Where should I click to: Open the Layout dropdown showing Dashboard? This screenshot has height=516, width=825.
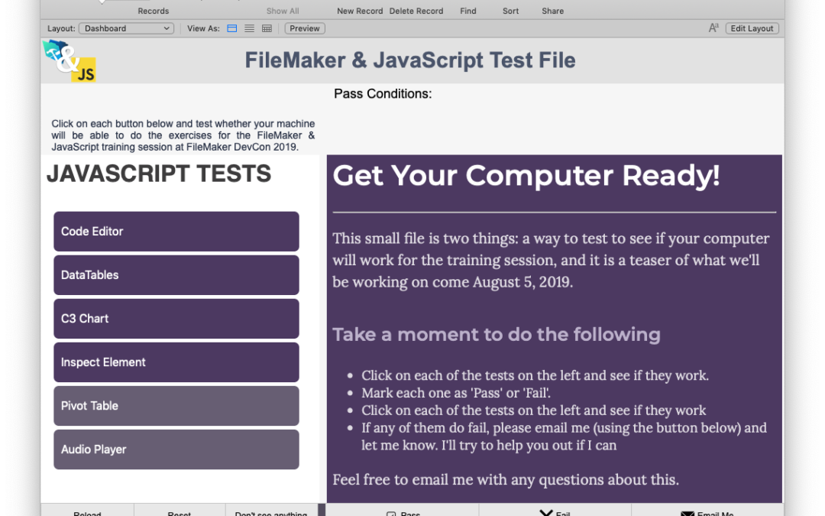(x=126, y=28)
